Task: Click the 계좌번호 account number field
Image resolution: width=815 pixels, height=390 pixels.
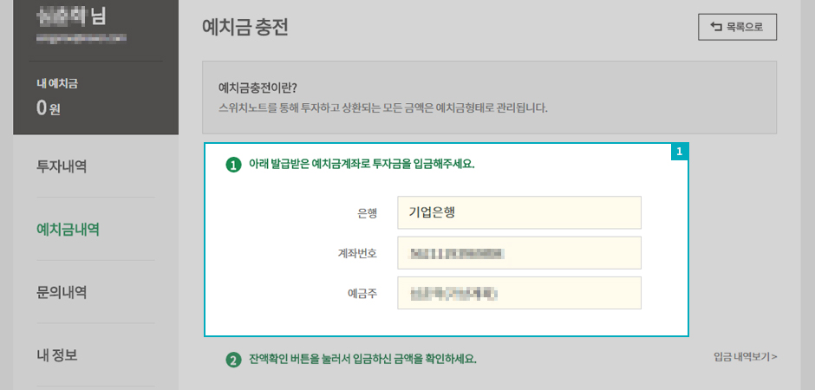Action: click(x=518, y=253)
